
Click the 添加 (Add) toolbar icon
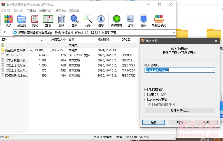click(8, 19)
